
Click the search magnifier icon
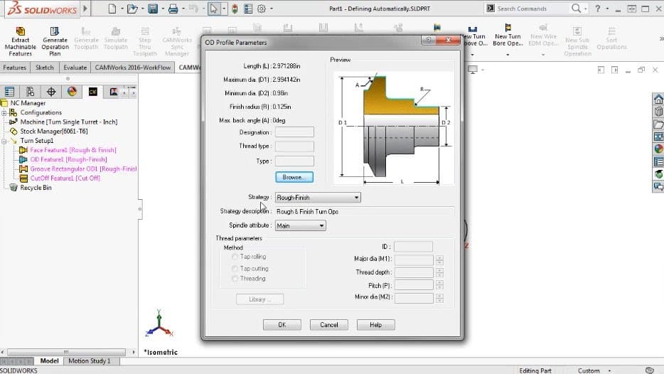(576, 9)
